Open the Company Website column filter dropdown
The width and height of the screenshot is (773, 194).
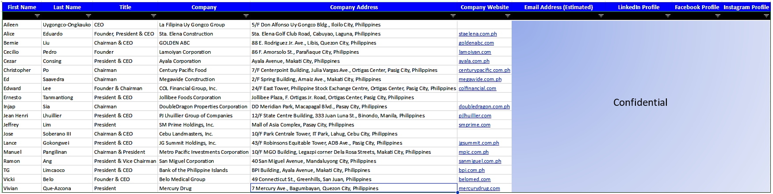[508, 16]
